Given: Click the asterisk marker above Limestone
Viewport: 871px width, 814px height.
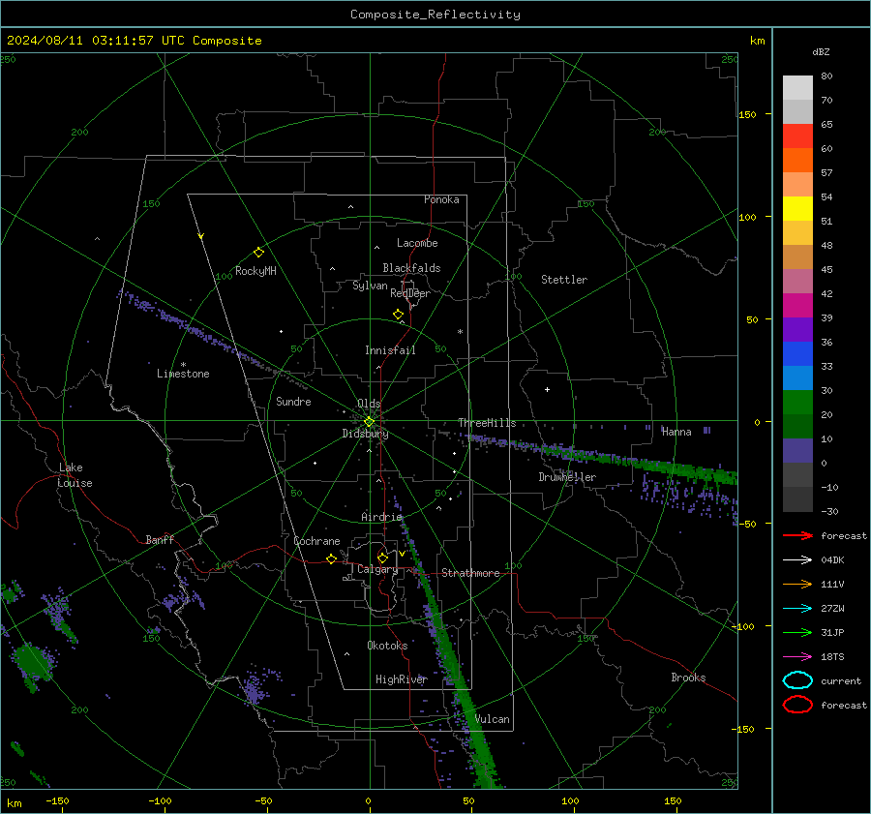Looking at the screenshot, I should coord(183,365).
